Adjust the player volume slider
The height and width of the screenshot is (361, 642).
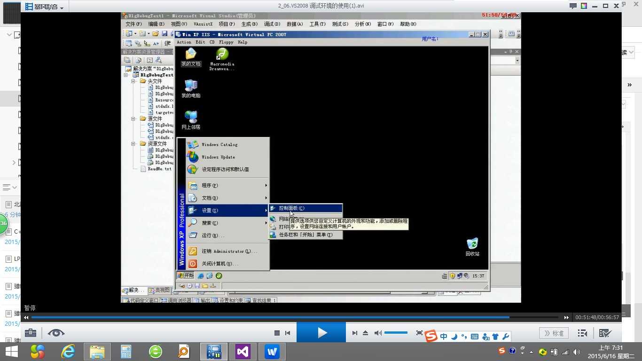[x=396, y=333]
